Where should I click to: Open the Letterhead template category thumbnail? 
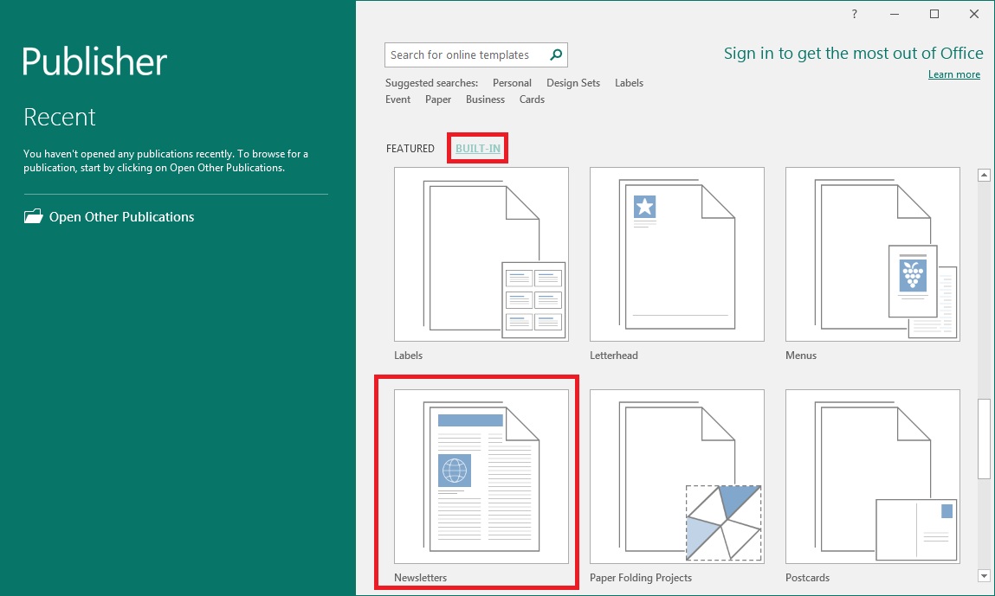pos(677,254)
